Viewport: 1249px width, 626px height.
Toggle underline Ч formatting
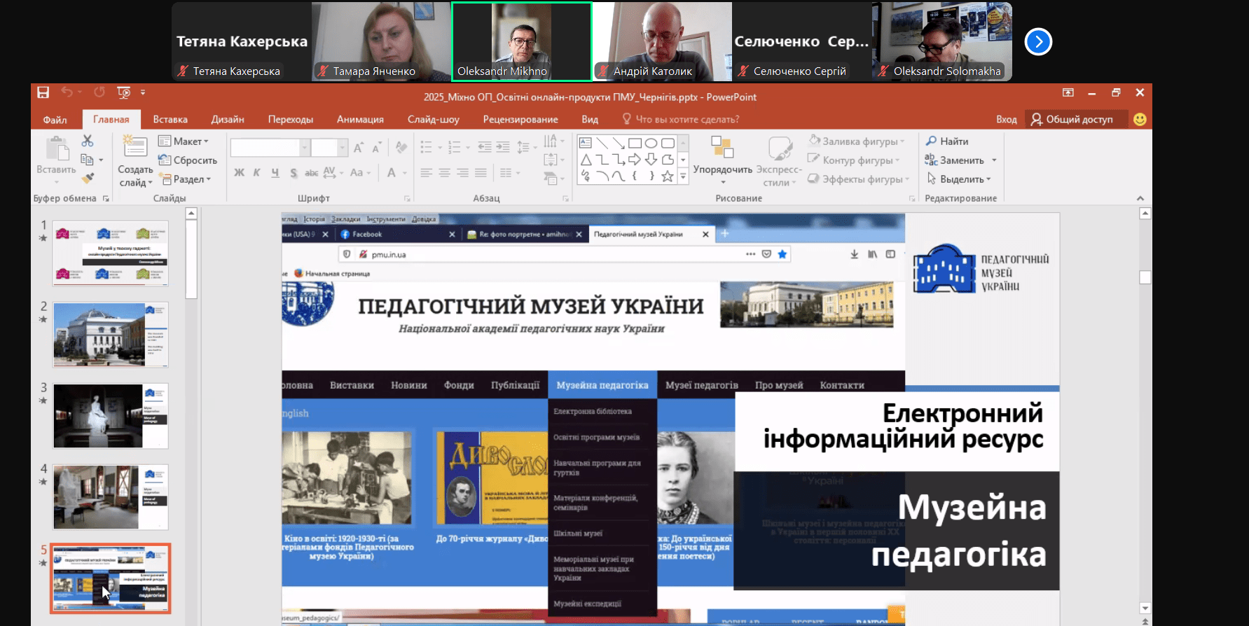tap(275, 173)
